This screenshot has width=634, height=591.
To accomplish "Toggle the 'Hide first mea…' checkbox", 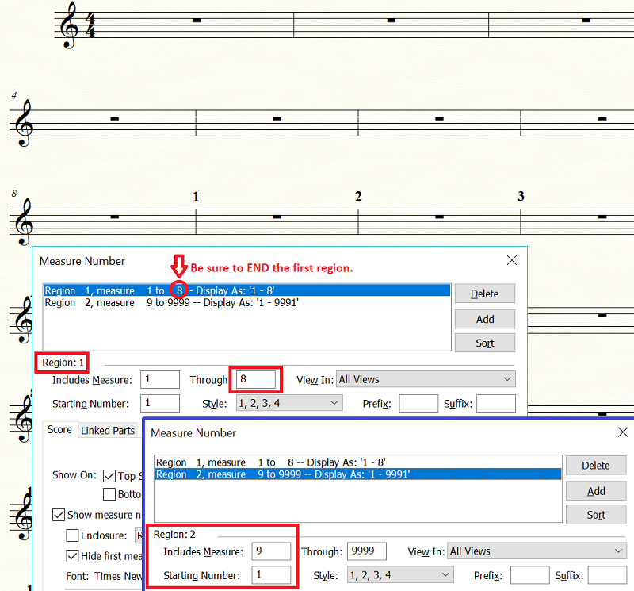I will click(73, 556).
